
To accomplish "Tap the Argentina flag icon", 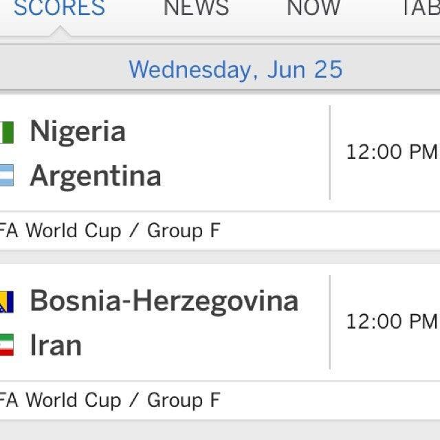I will [6, 176].
